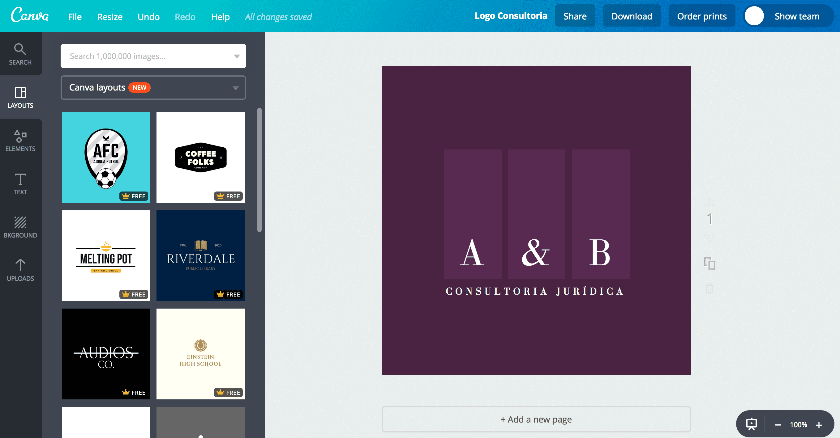
Task: Open the Help menu
Action: pos(220,17)
